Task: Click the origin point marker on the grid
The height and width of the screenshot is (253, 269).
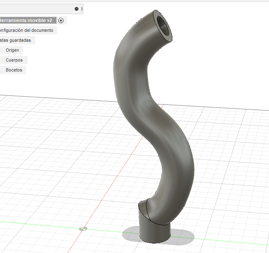Action: click(x=83, y=229)
